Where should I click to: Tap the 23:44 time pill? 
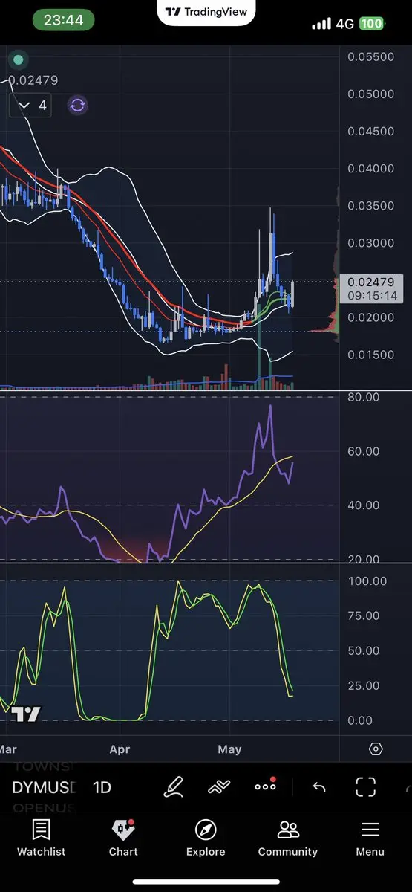63,21
